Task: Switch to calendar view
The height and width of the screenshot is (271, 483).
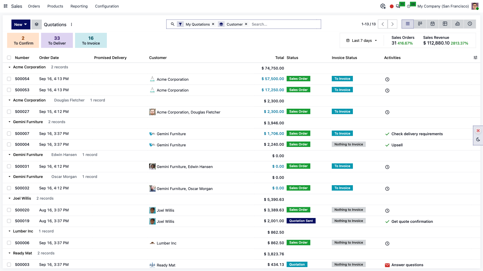Action: tap(433, 24)
